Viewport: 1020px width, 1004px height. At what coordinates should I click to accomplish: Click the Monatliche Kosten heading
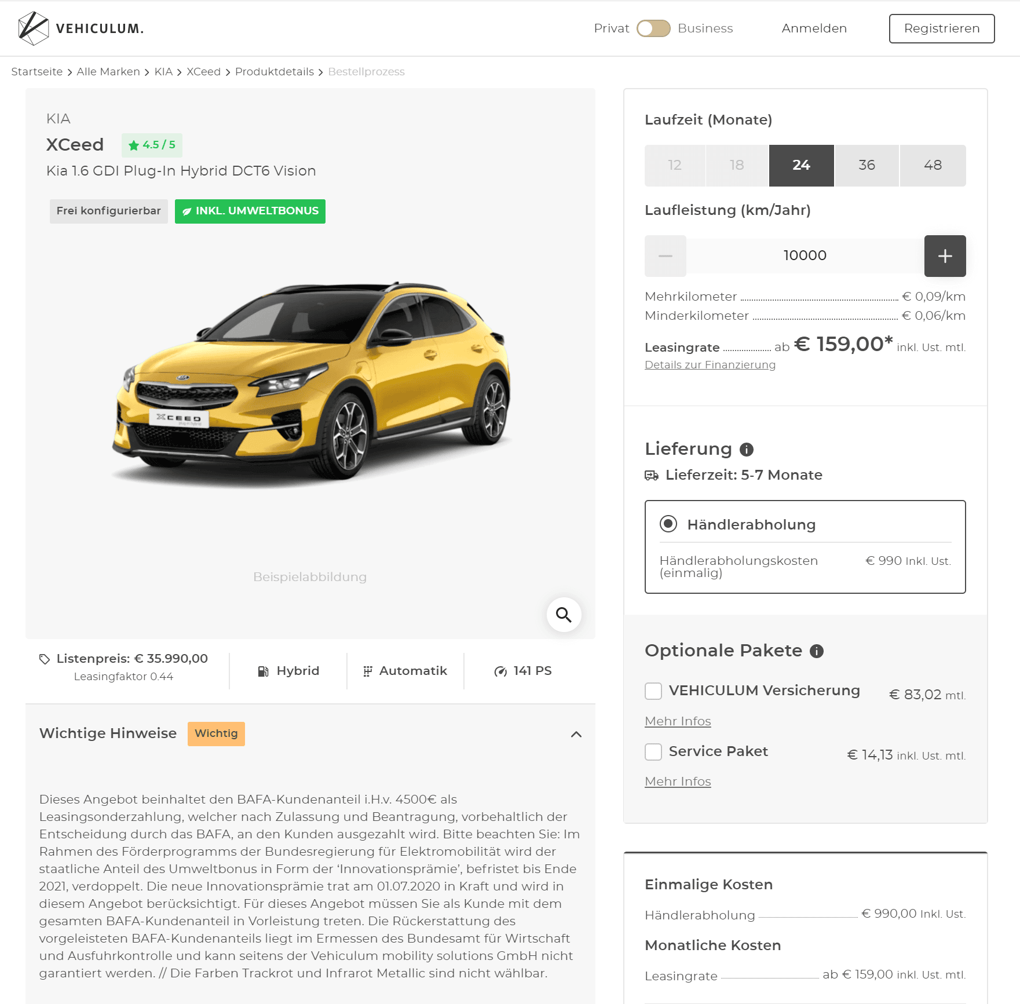click(712, 945)
